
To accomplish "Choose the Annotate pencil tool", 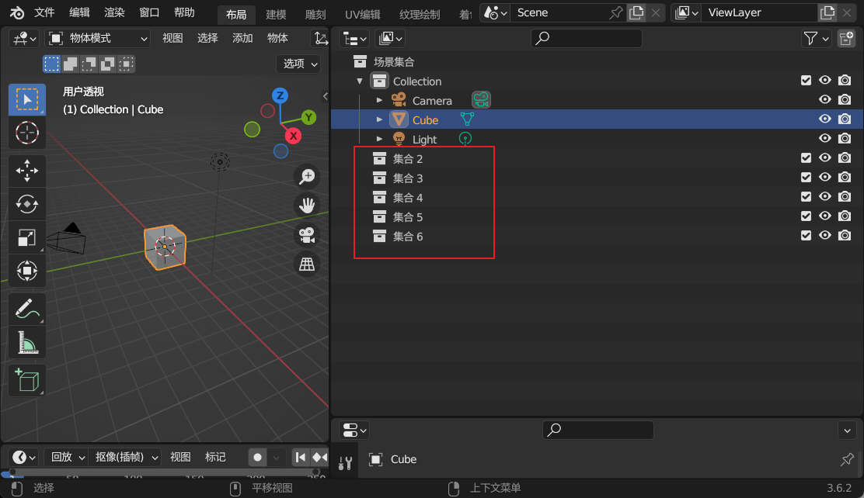I will click(27, 309).
